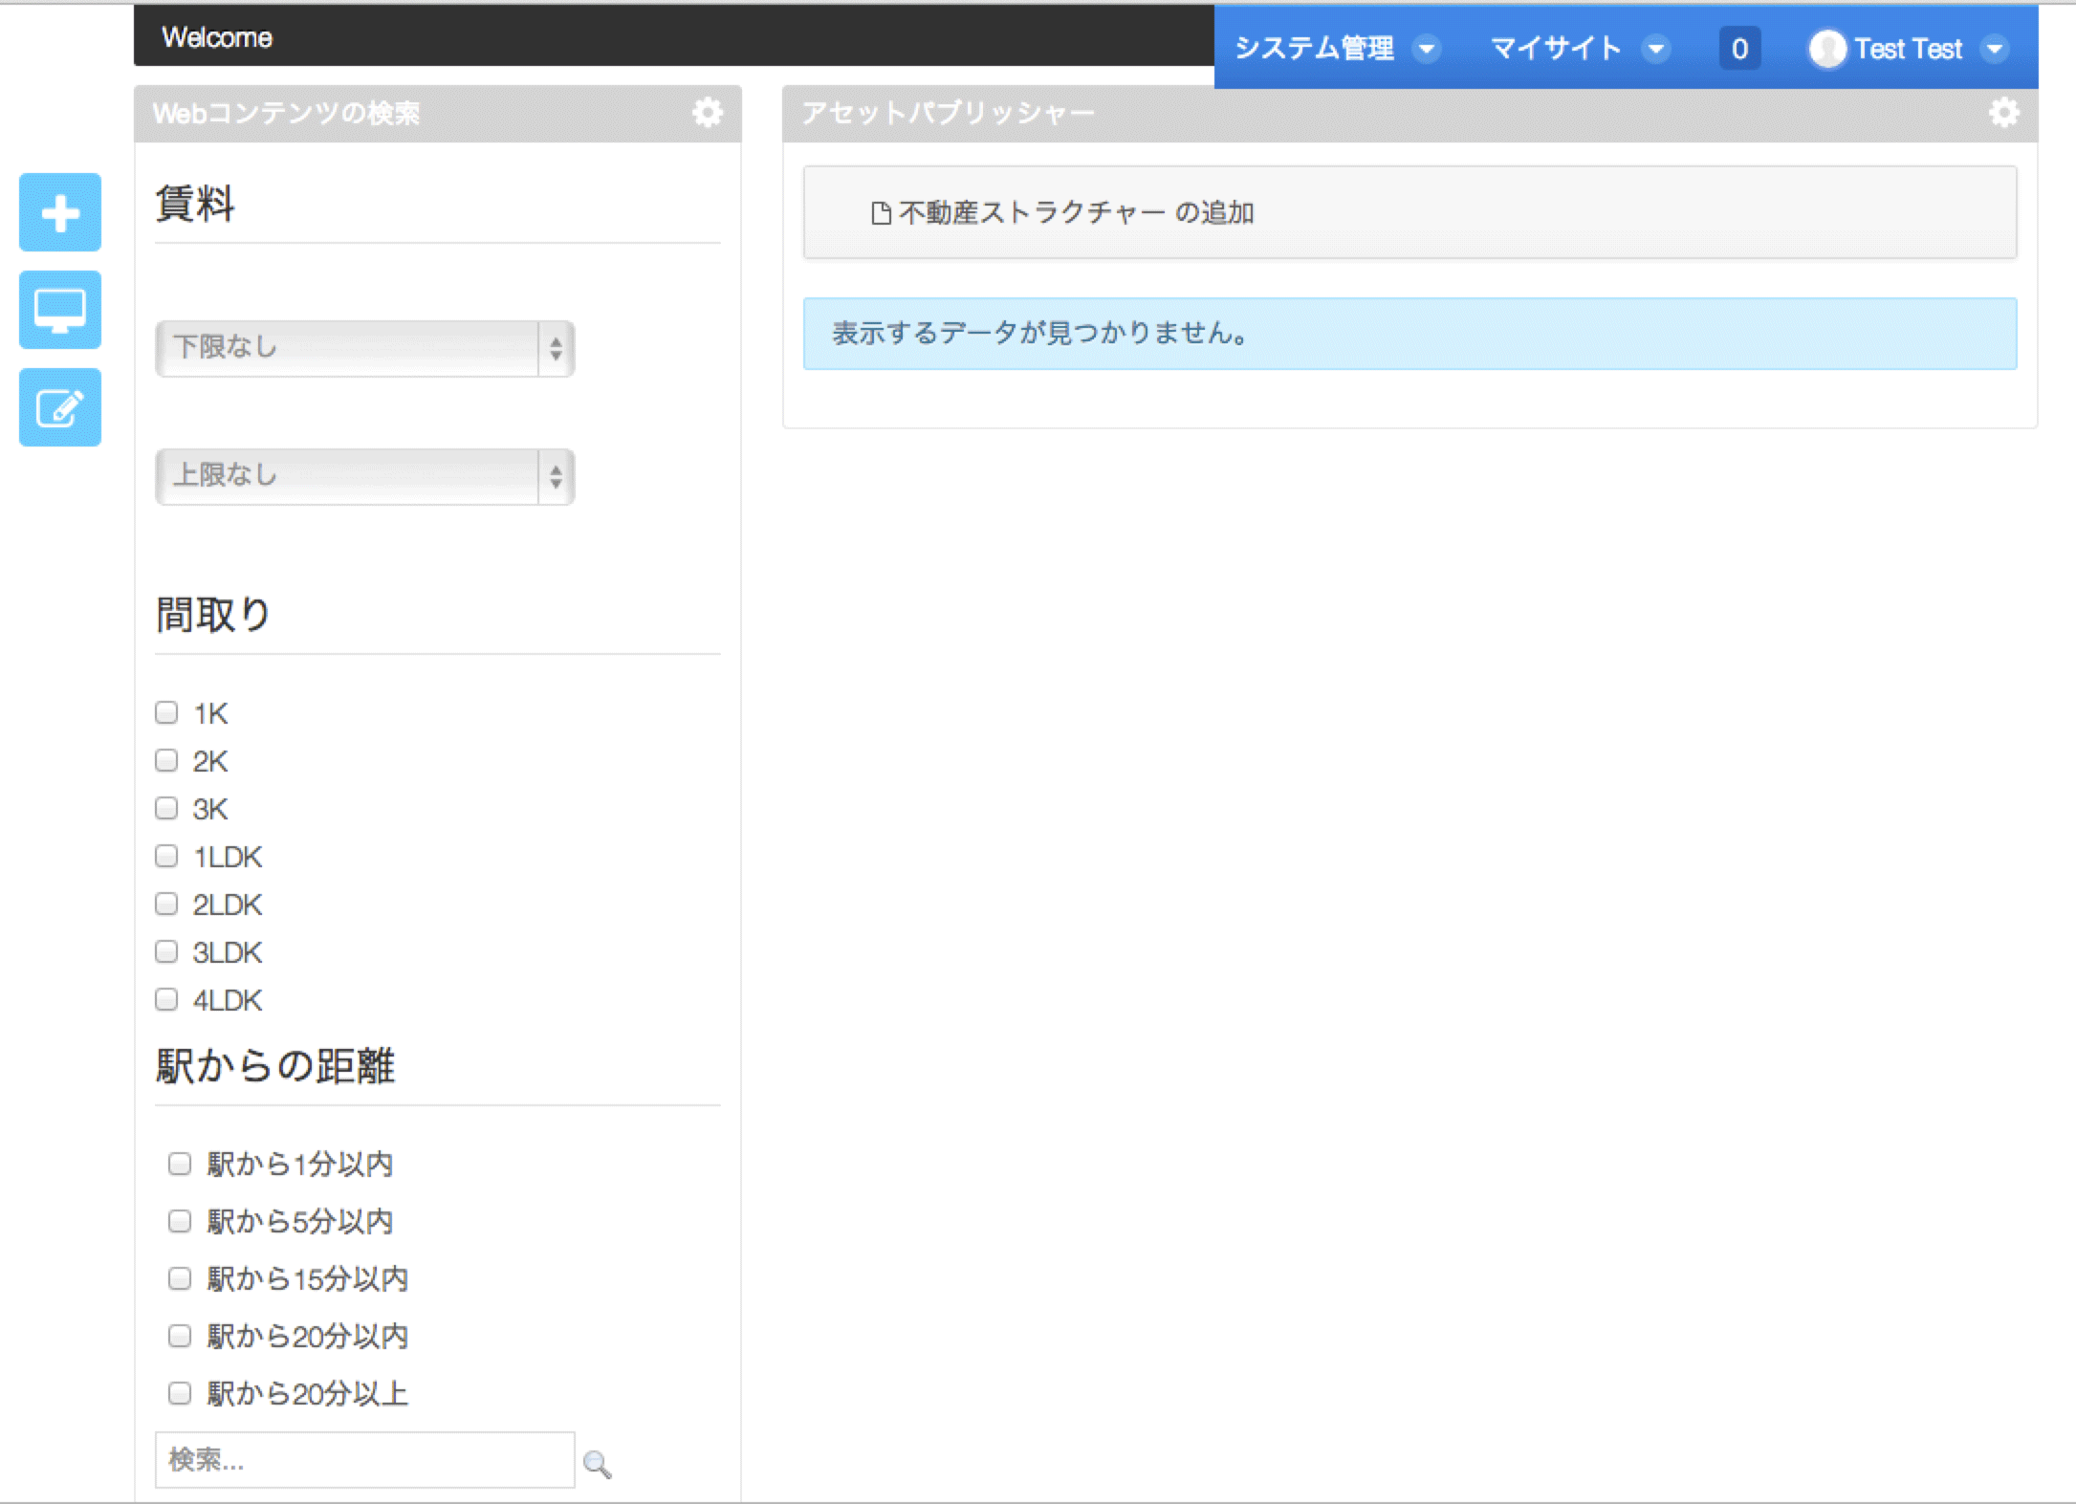
Task: Click 不動産ストラクチャー の追加 link
Action: (x=1077, y=212)
